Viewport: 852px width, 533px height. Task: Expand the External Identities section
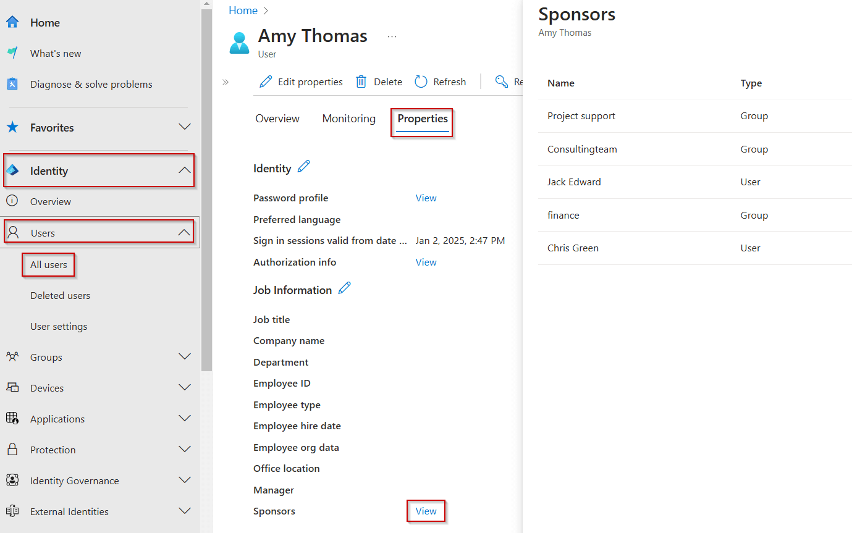[x=184, y=511]
